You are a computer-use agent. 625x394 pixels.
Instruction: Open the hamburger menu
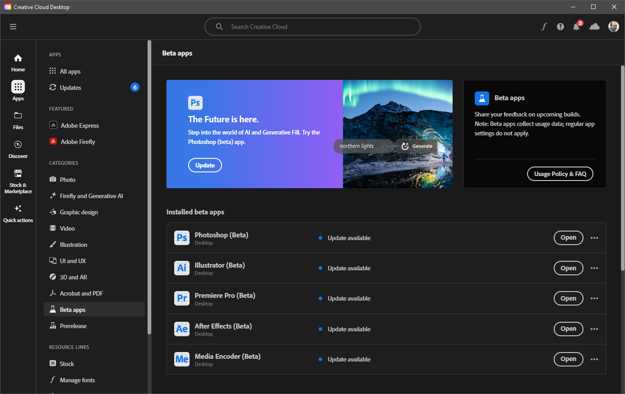click(13, 26)
